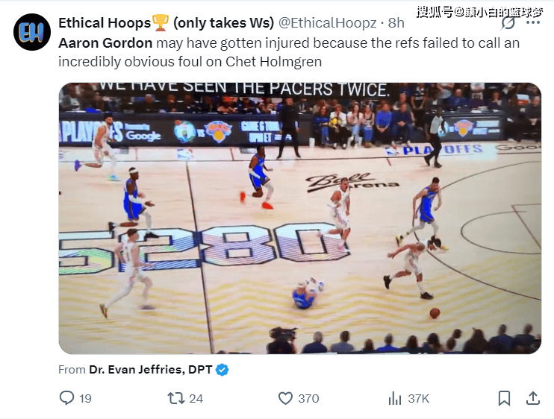
Task: Click the 8h timestamp of the tweet
Action: 396,23
